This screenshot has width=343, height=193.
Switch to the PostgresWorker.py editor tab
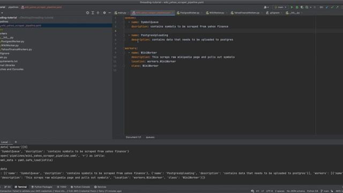pyautogui.click(x=189, y=13)
